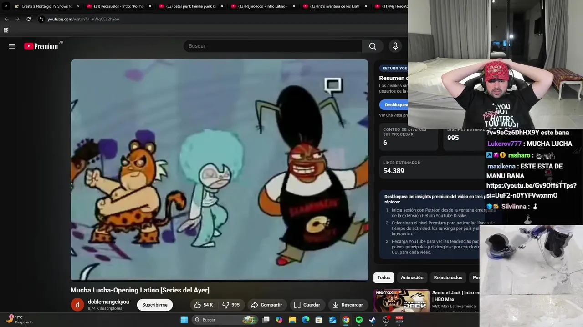The height and width of the screenshot is (327, 583).
Task: Select the Animación filter chip
Action: coord(412,277)
